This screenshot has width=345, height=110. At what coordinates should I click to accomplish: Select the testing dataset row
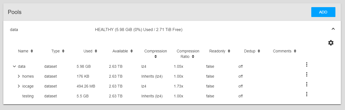tap(159, 96)
